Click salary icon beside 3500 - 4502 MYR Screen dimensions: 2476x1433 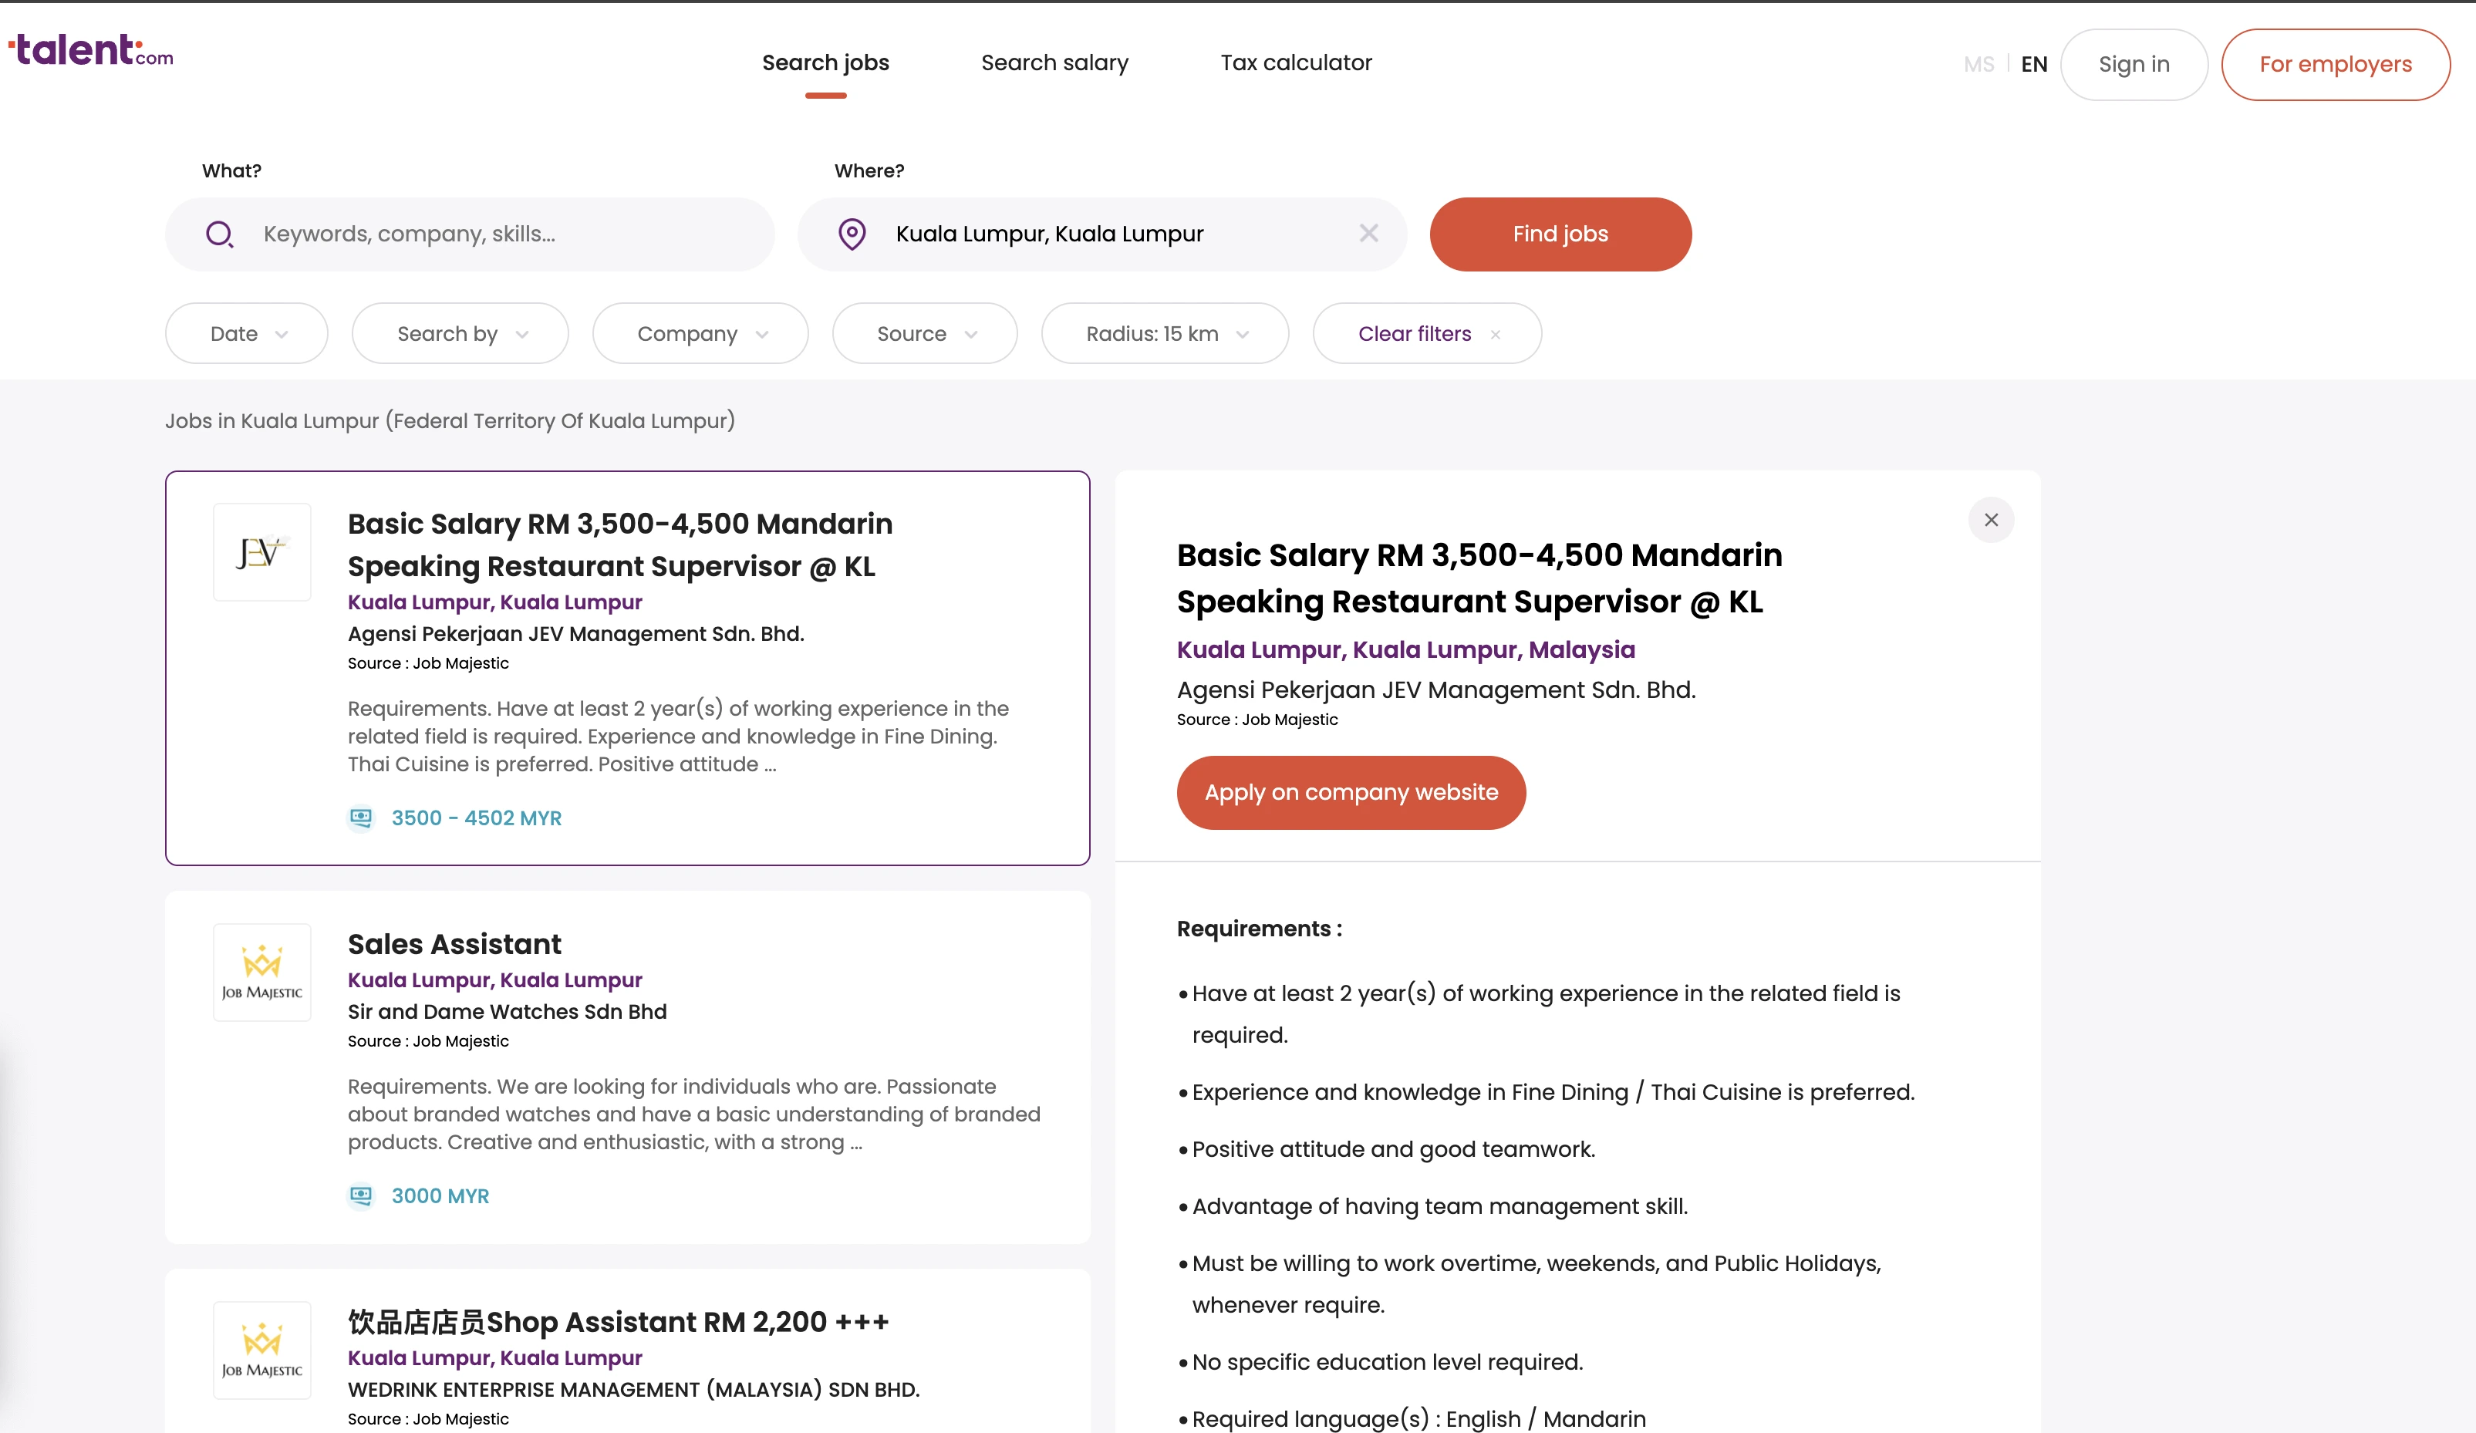coord(362,818)
